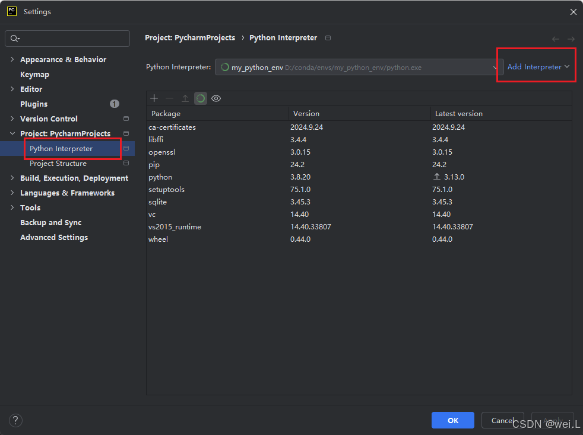The height and width of the screenshot is (435, 583).
Task: Expand Version Control settings
Action: (x=12, y=119)
